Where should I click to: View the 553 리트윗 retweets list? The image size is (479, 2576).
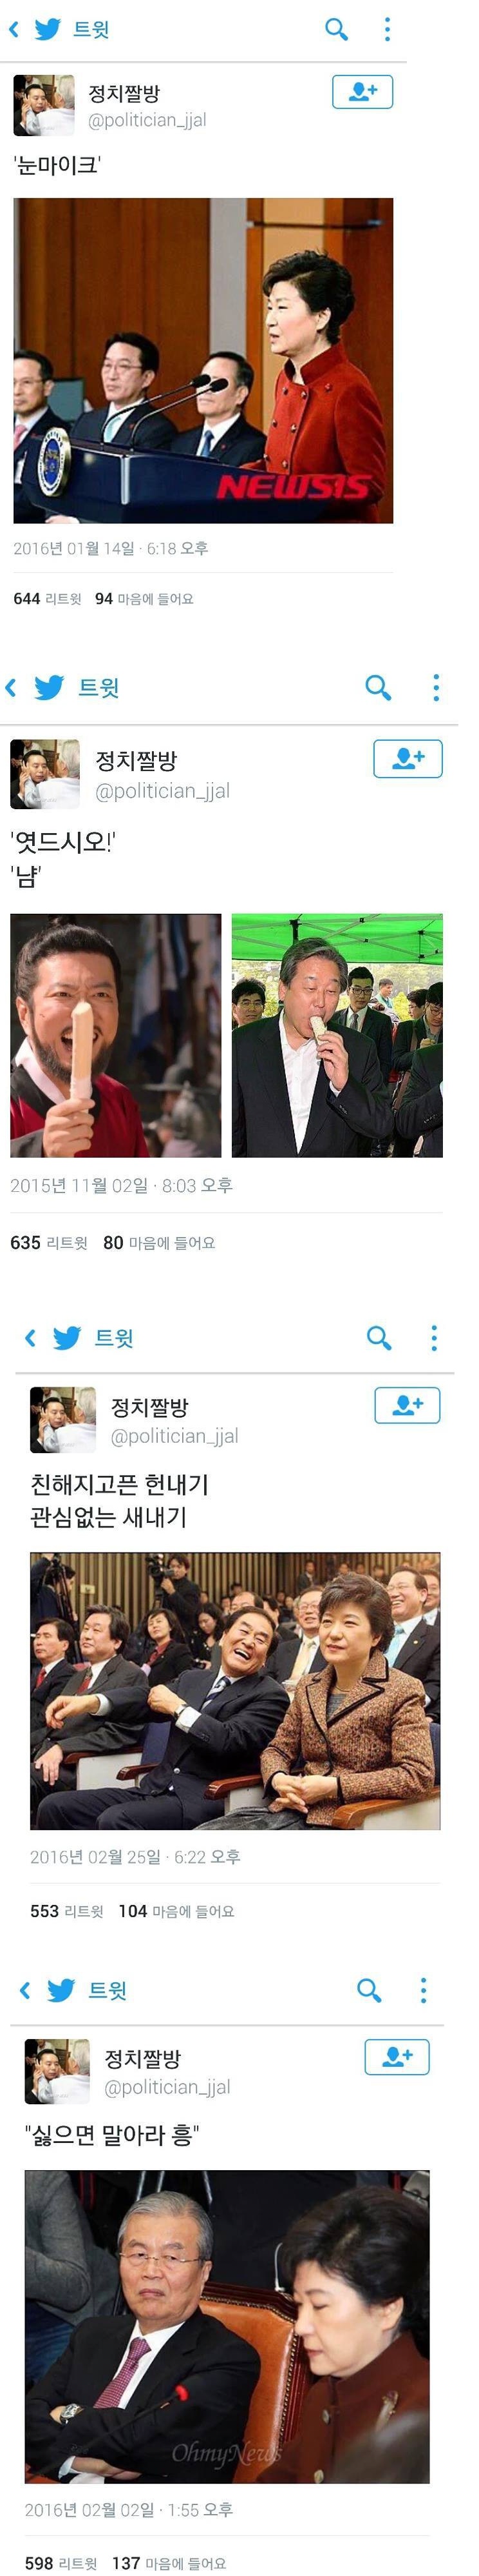pyautogui.click(x=66, y=1910)
